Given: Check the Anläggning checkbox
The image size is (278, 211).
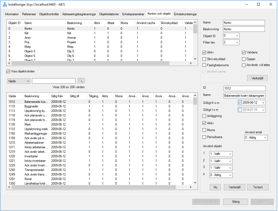Looking at the screenshot, I should tap(204, 116).
